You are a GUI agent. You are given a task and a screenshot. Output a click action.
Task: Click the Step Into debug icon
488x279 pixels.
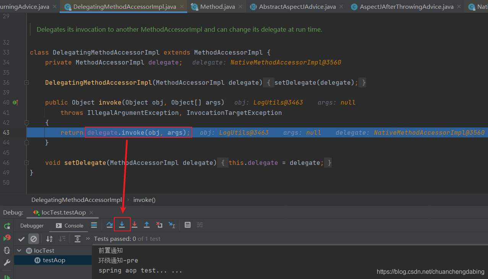click(x=122, y=225)
